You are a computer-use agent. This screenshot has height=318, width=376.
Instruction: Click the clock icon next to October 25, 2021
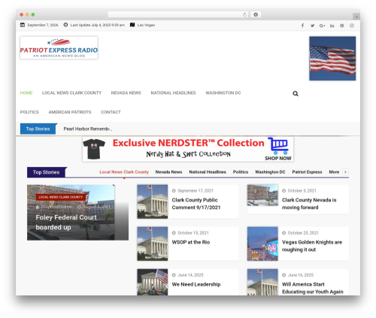pyautogui.click(x=284, y=233)
